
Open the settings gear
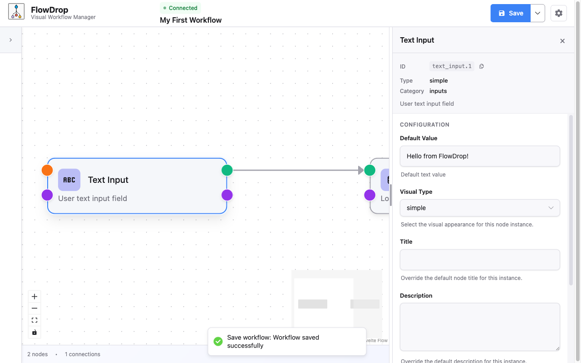coord(558,13)
